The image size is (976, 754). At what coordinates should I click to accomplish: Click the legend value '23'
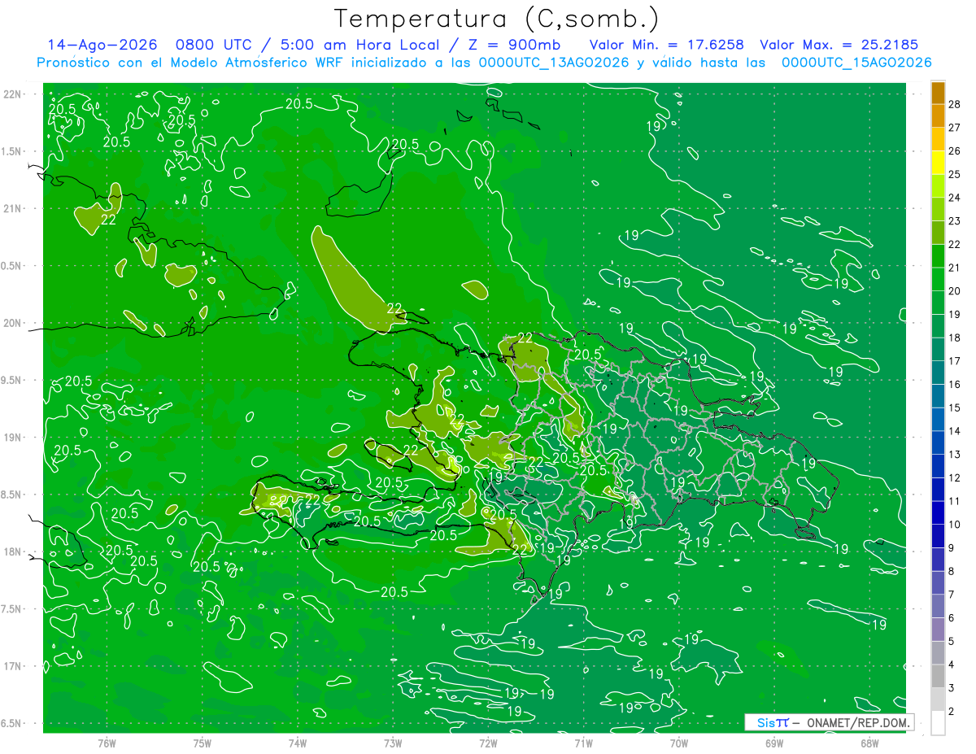tap(955, 221)
